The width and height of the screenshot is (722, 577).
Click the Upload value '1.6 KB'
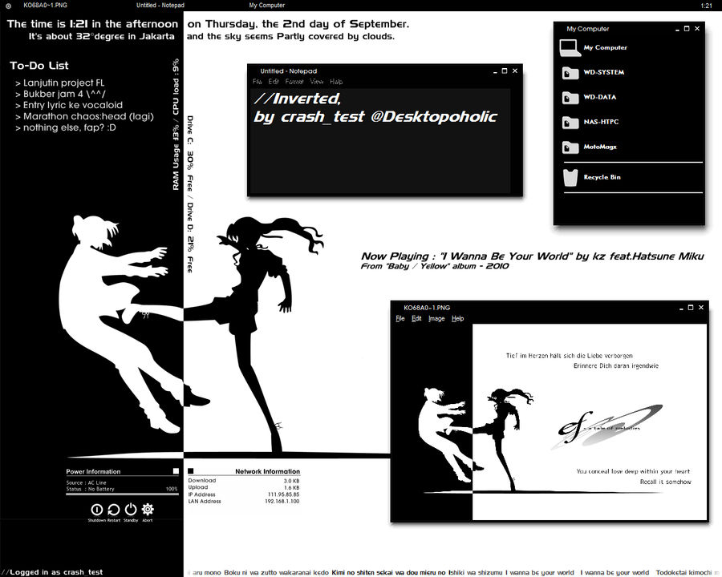[291, 488]
